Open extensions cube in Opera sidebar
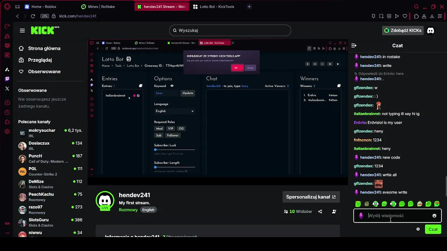 [x=7, y=122]
